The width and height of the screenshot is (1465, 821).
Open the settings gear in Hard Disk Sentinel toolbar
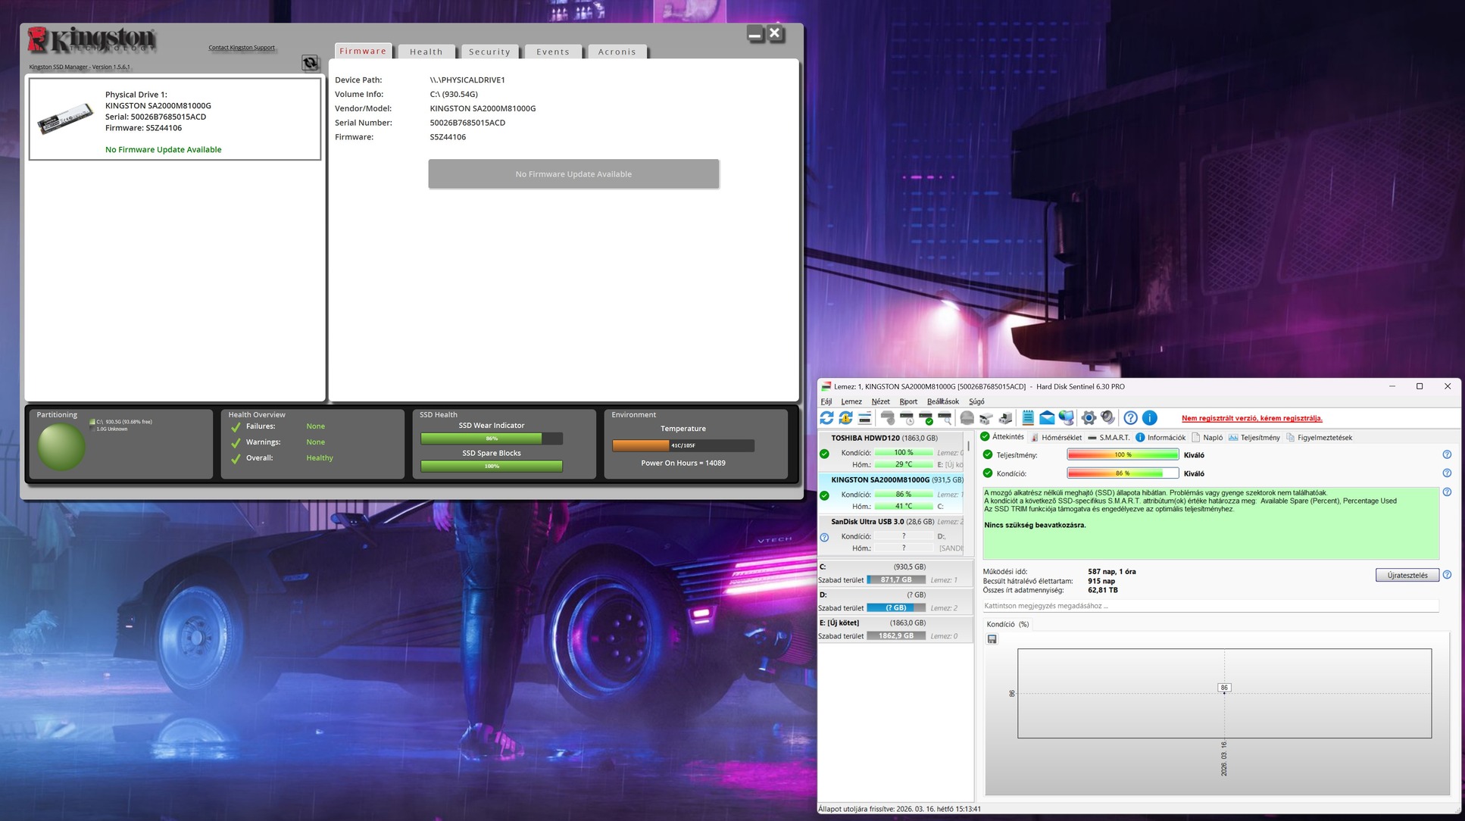[1089, 418]
